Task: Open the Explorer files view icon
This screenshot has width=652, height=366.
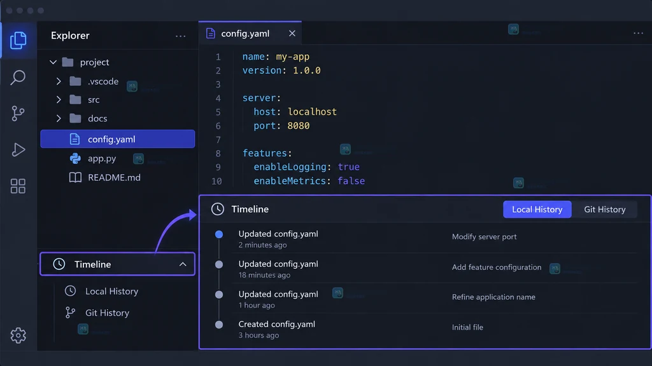Action: (18, 40)
